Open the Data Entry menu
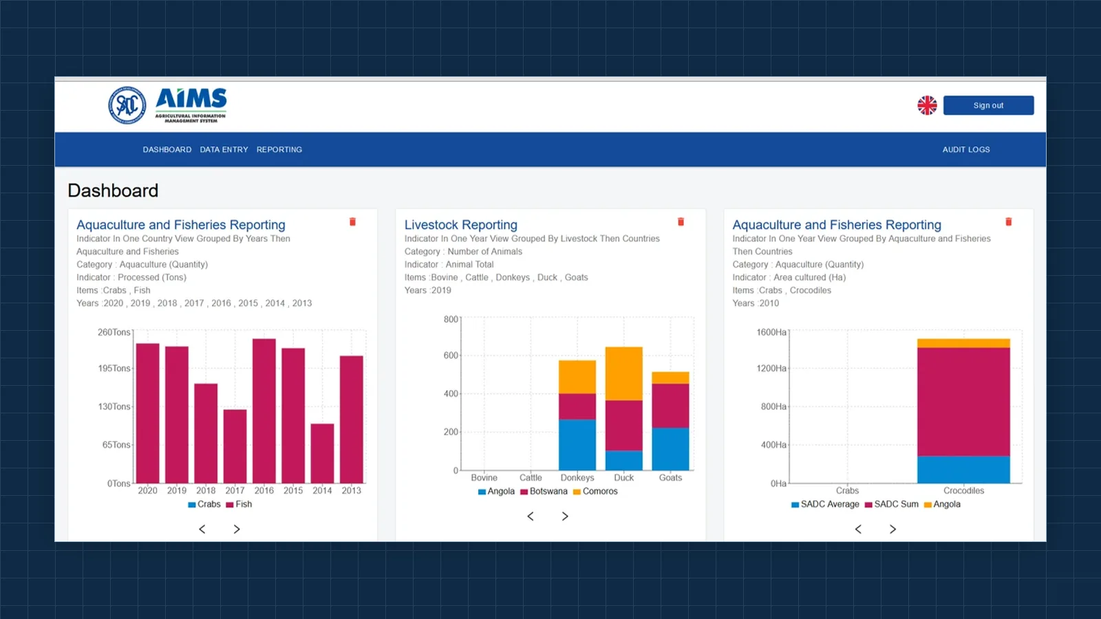The width and height of the screenshot is (1101, 619). coord(224,149)
